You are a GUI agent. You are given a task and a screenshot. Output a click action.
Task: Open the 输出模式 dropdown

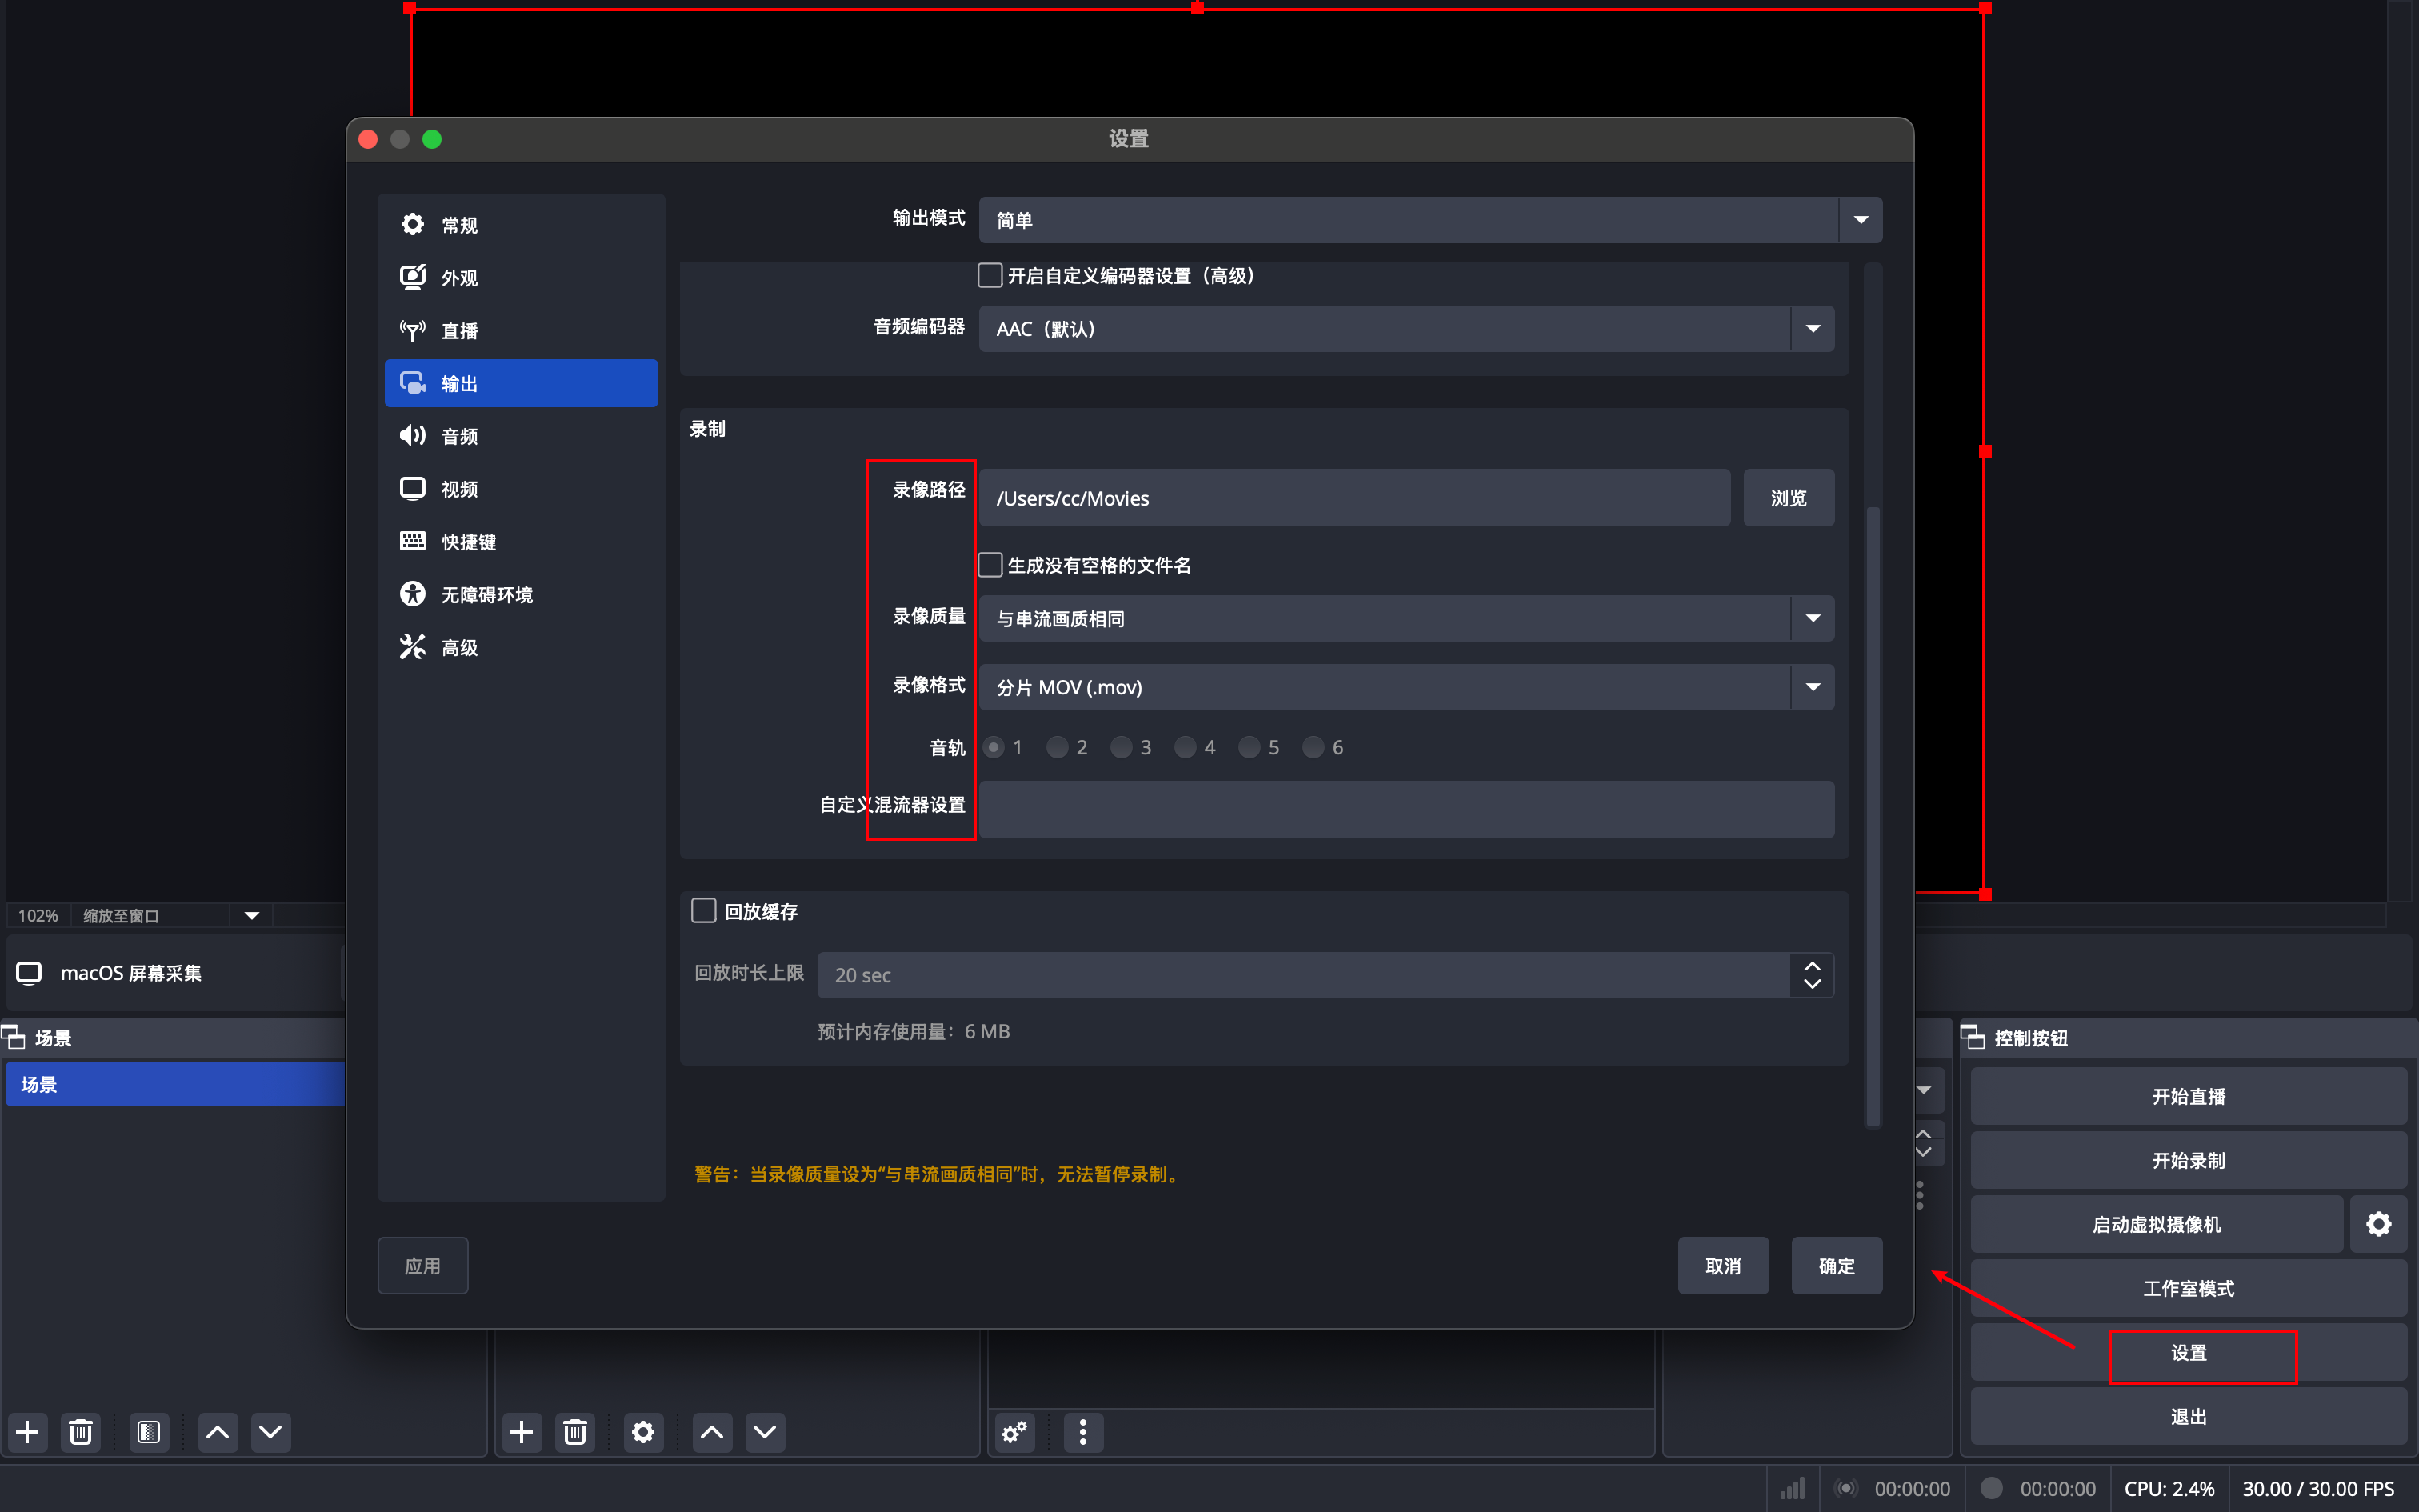[1429, 220]
